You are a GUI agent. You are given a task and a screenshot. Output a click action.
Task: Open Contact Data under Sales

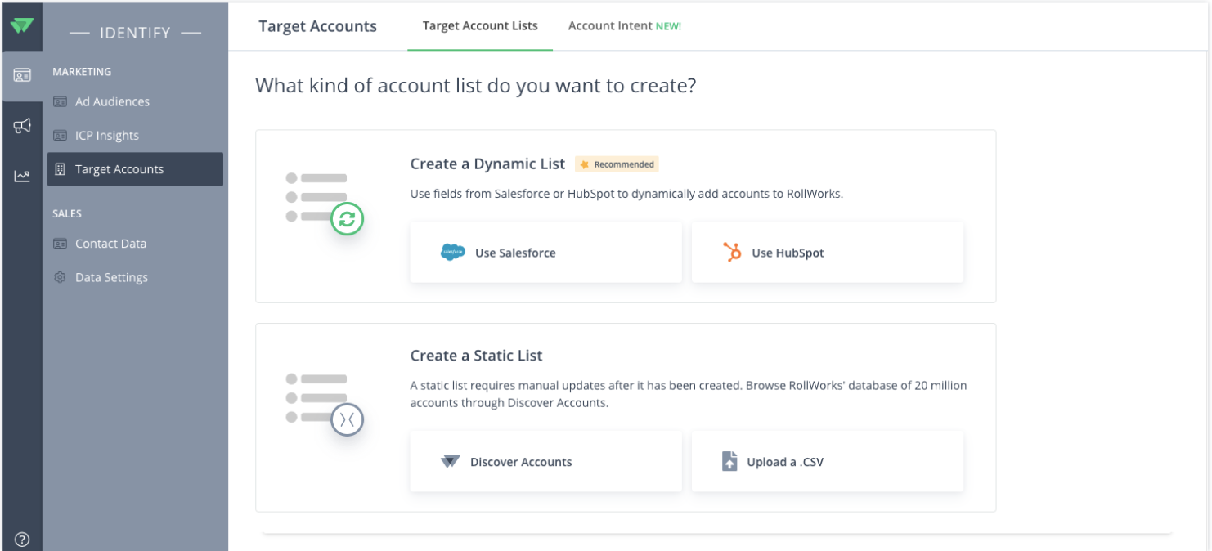click(110, 244)
